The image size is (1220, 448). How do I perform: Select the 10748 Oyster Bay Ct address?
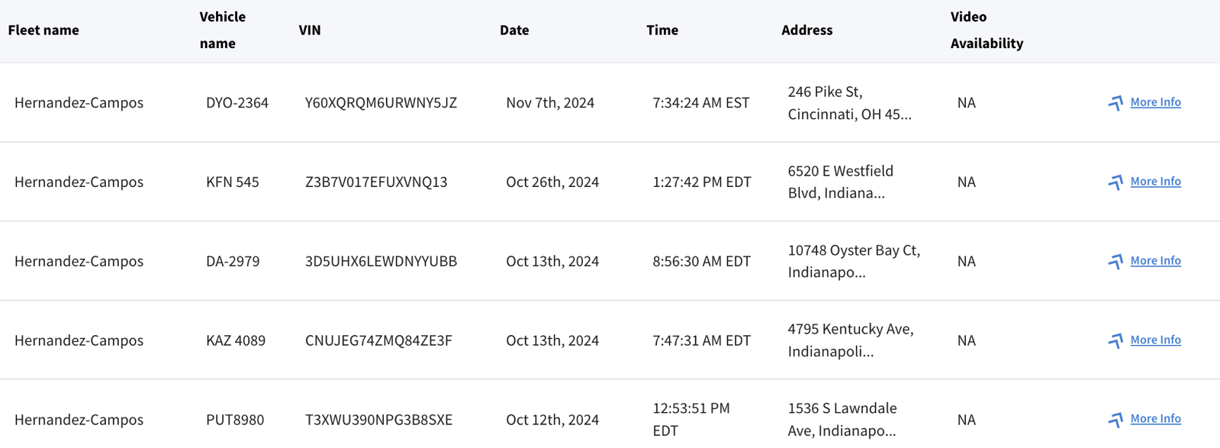pyautogui.click(x=854, y=262)
